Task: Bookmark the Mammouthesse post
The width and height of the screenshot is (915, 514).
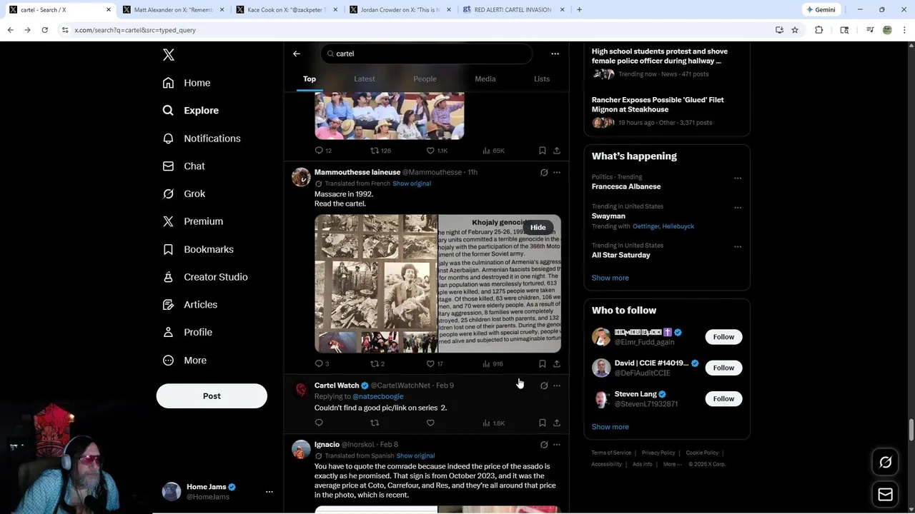Action: point(543,364)
